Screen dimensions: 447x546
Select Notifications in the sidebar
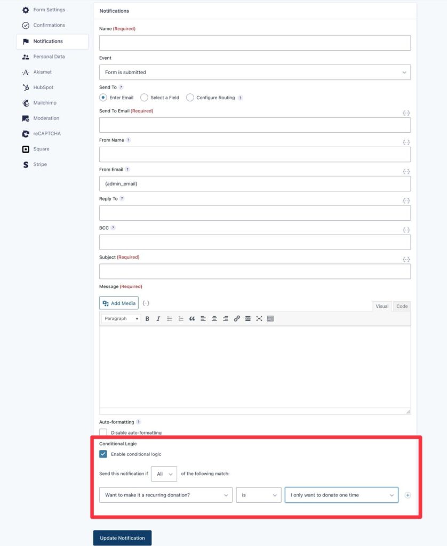(x=52, y=42)
